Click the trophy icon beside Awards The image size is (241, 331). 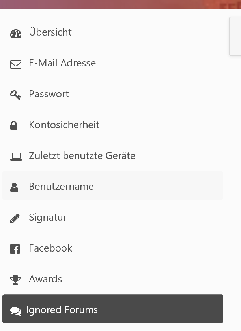pos(15,280)
